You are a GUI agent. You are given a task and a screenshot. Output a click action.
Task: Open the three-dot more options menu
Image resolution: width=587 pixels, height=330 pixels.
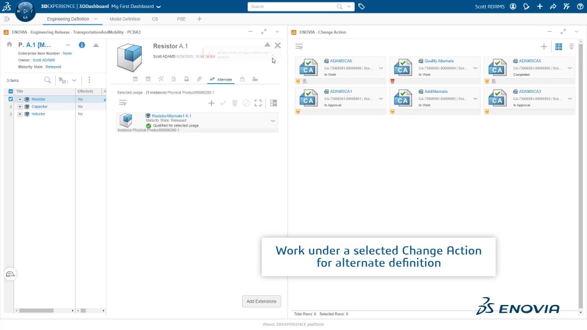coord(89,80)
